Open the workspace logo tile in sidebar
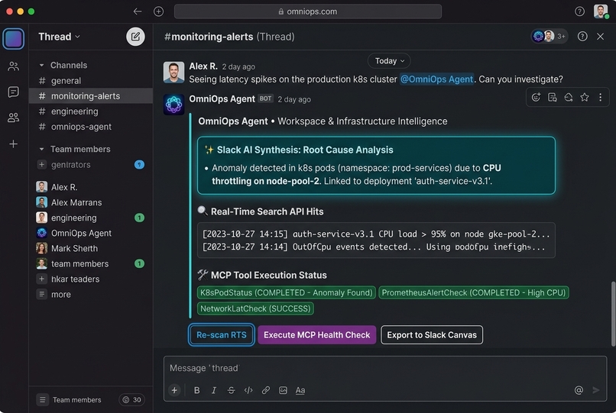616x413 pixels. 13,39
